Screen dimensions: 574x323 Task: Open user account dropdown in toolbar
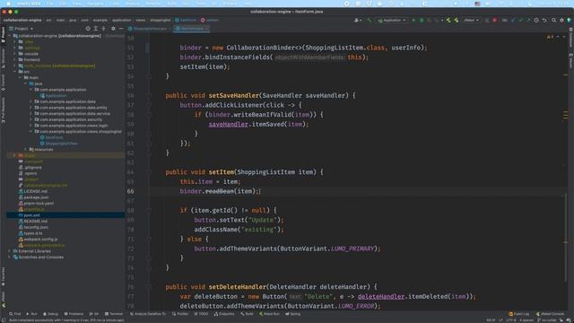(x=358, y=20)
